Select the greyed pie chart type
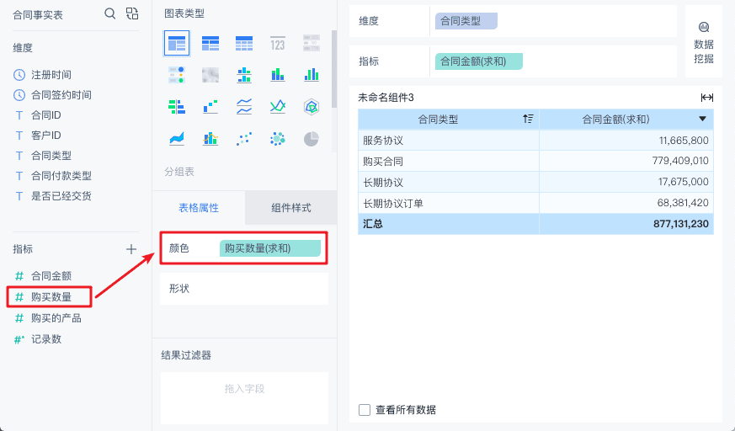Viewport: 735px width, 431px height. [312, 139]
